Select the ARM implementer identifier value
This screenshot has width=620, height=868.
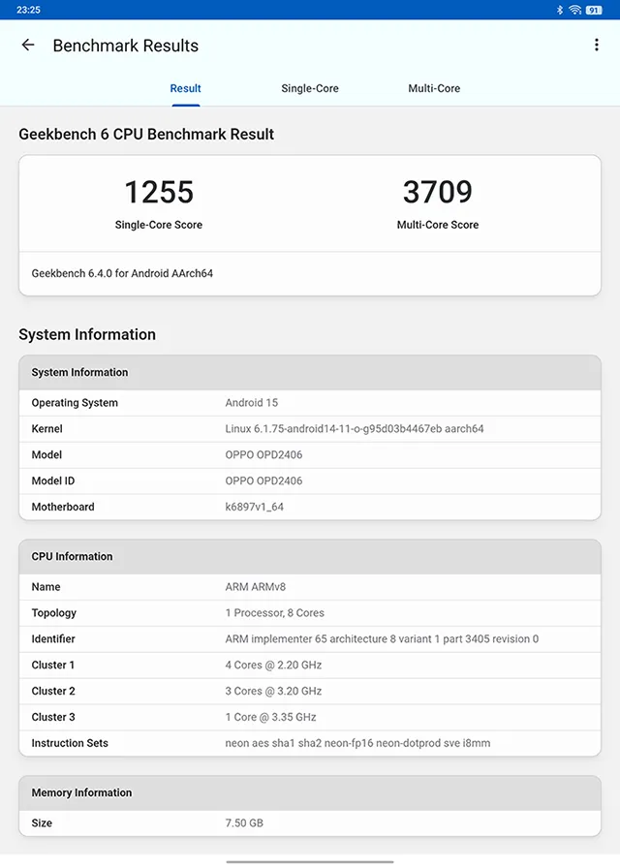(382, 639)
